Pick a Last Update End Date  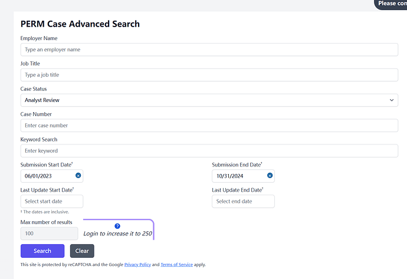coord(243,201)
